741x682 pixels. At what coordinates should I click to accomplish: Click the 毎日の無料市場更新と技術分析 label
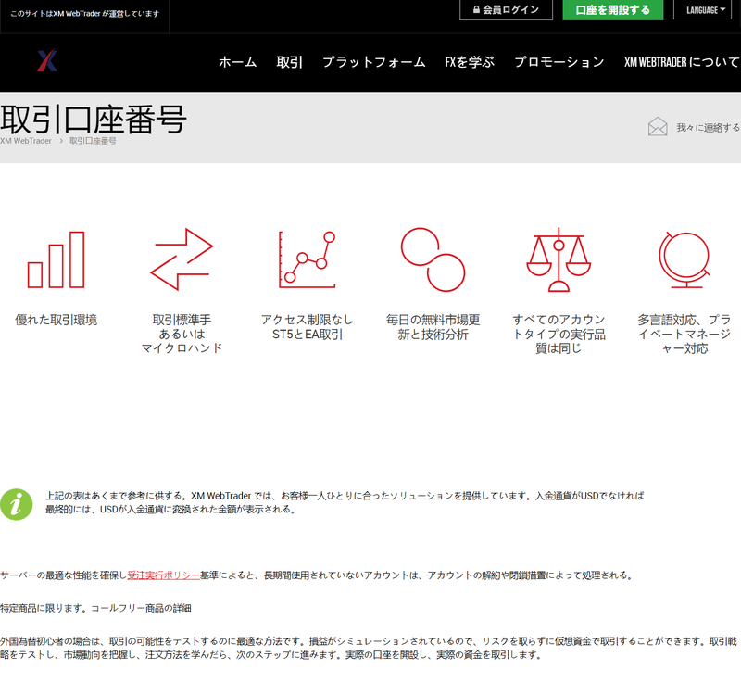click(433, 327)
